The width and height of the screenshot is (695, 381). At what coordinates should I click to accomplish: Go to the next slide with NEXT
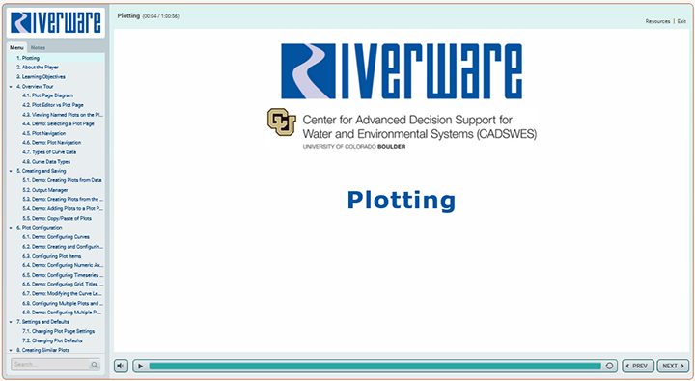pyautogui.click(x=673, y=366)
